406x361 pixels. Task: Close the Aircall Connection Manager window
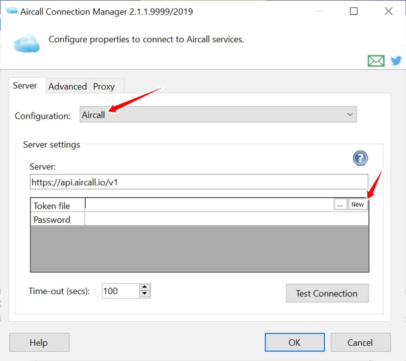click(389, 11)
